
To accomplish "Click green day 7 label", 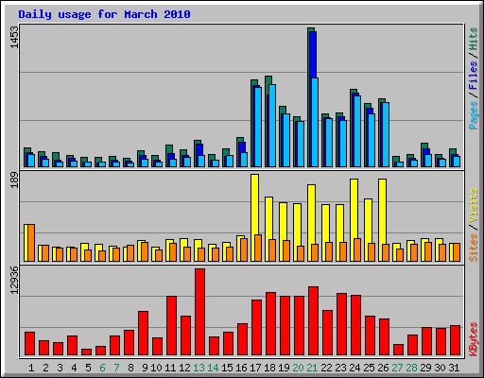I will coord(116,368).
